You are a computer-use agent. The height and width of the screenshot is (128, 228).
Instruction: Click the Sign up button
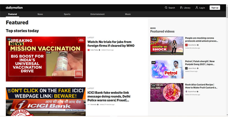215,8
